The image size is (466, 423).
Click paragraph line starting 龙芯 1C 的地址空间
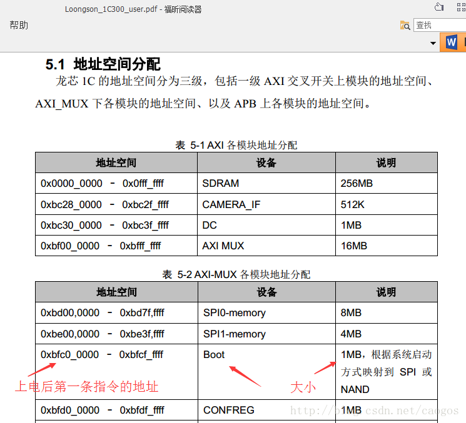coord(245,81)
